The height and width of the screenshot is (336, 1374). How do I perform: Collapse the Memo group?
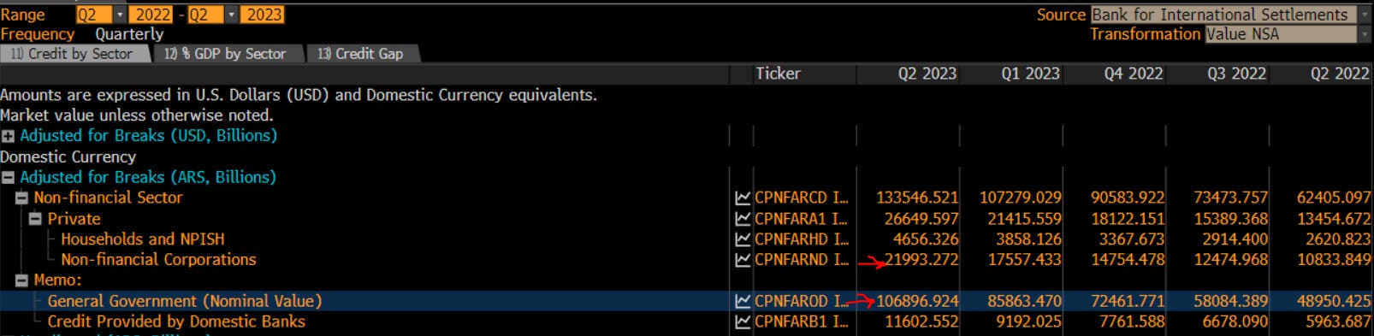pyautogui.click(x=21, y=280)
